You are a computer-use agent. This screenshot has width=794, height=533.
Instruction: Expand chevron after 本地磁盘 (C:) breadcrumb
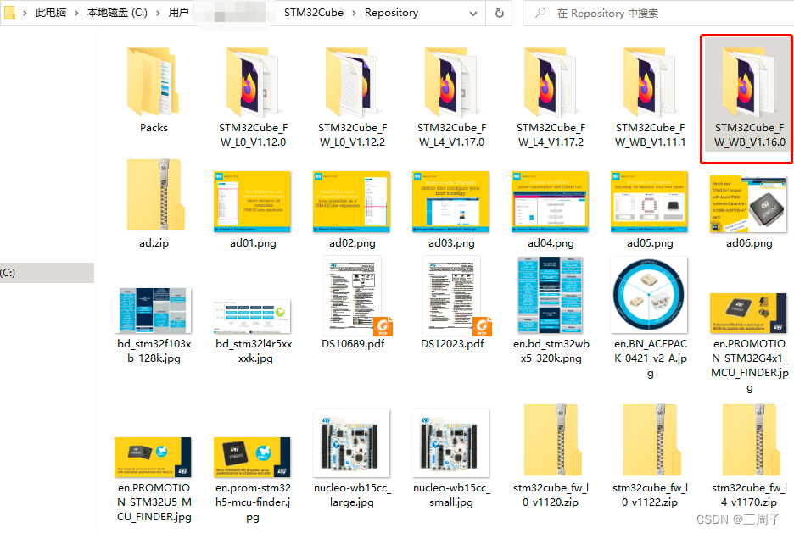coord(158,14)
